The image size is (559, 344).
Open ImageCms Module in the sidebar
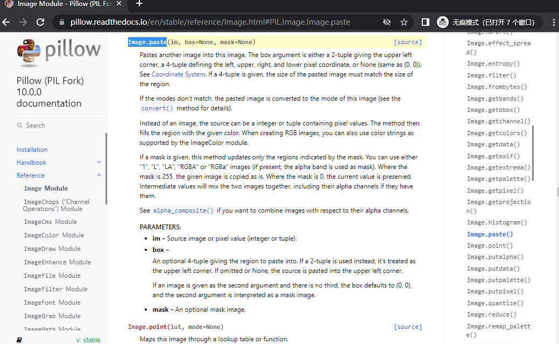[50, 222]
